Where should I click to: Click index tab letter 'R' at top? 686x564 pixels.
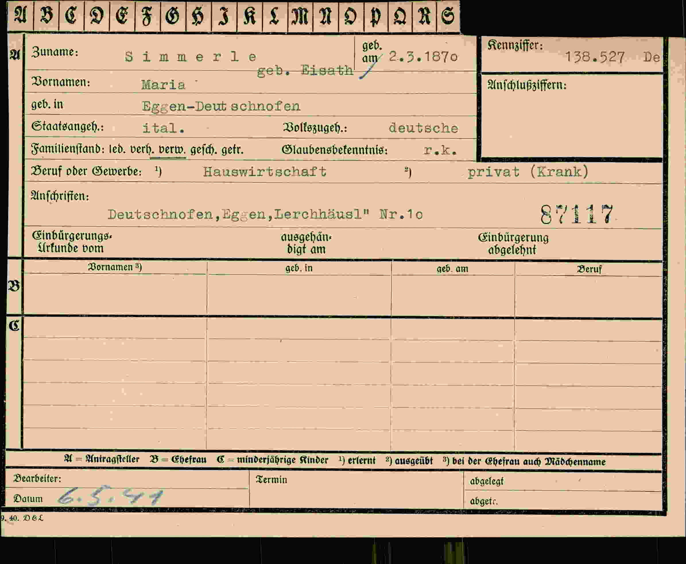(x=424, y=16)
